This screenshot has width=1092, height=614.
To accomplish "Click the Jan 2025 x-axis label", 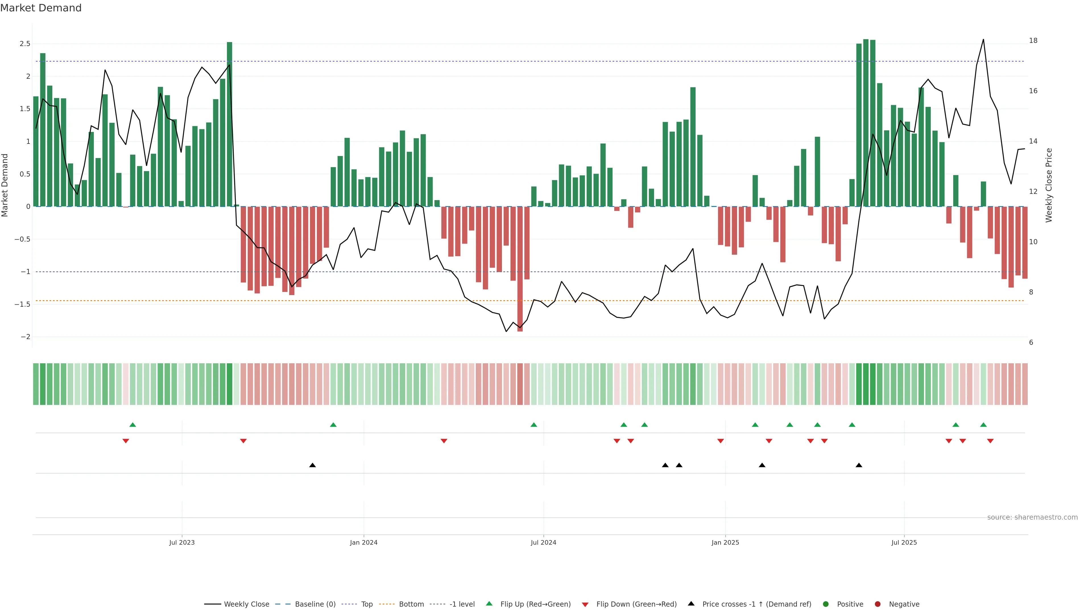I will coord(725,542).
